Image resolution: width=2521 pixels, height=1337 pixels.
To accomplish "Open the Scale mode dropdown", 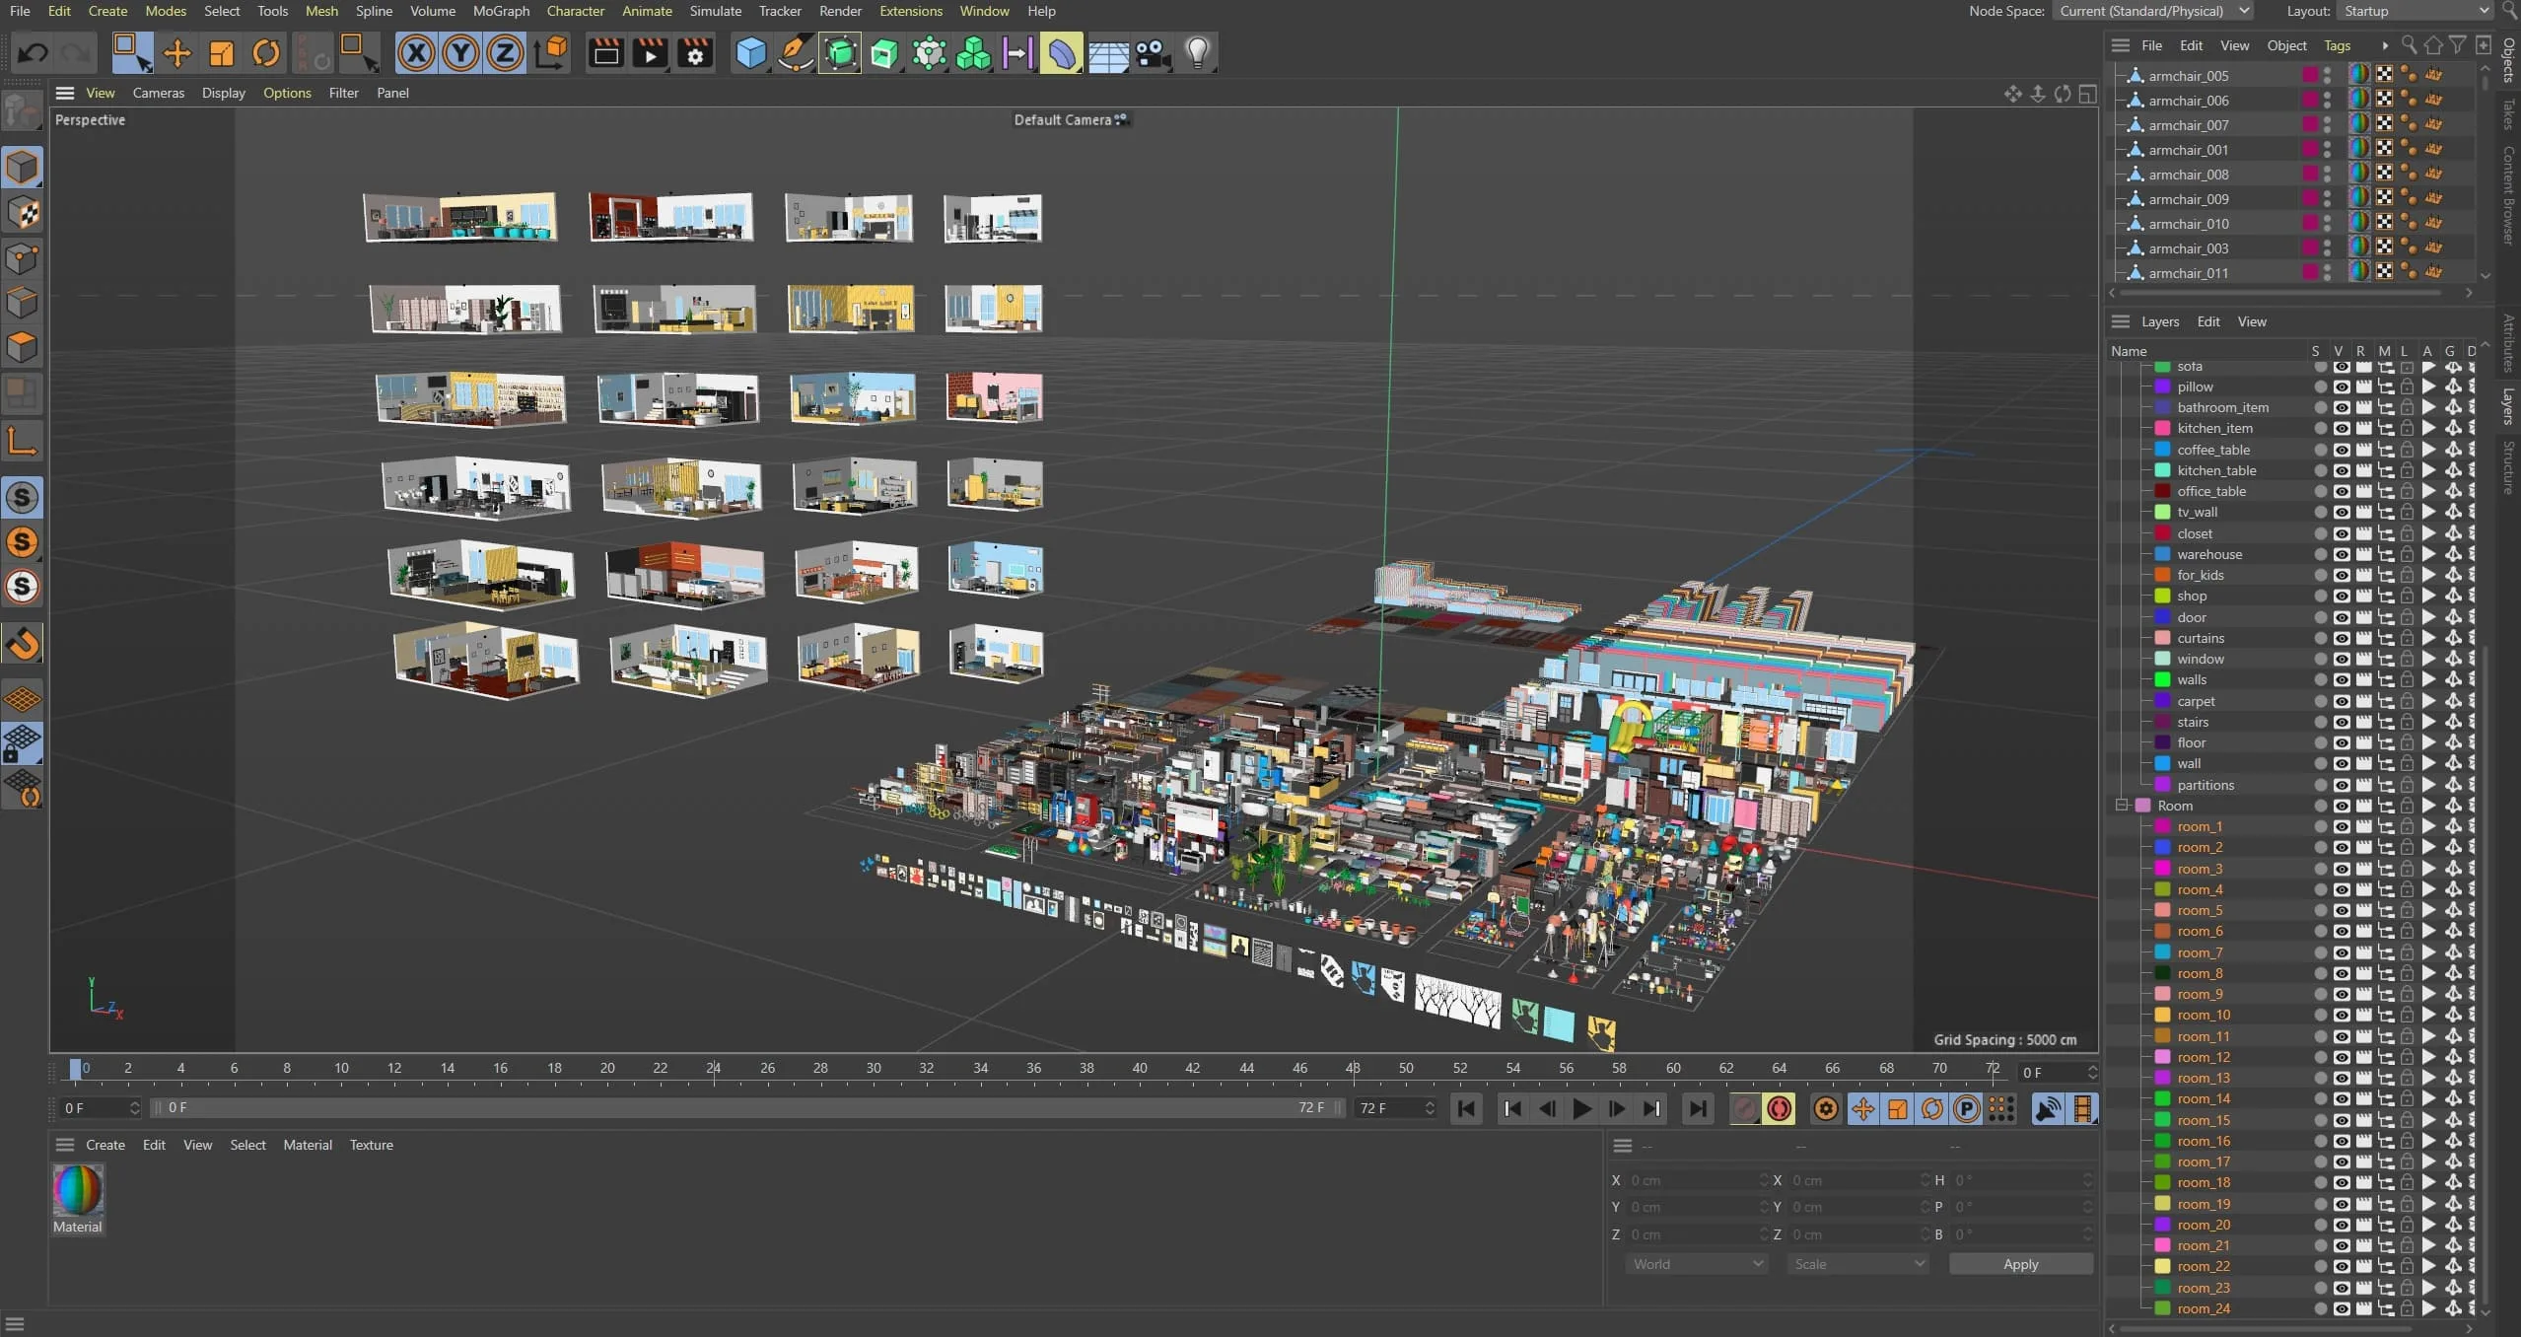I will point(1857,1264).
